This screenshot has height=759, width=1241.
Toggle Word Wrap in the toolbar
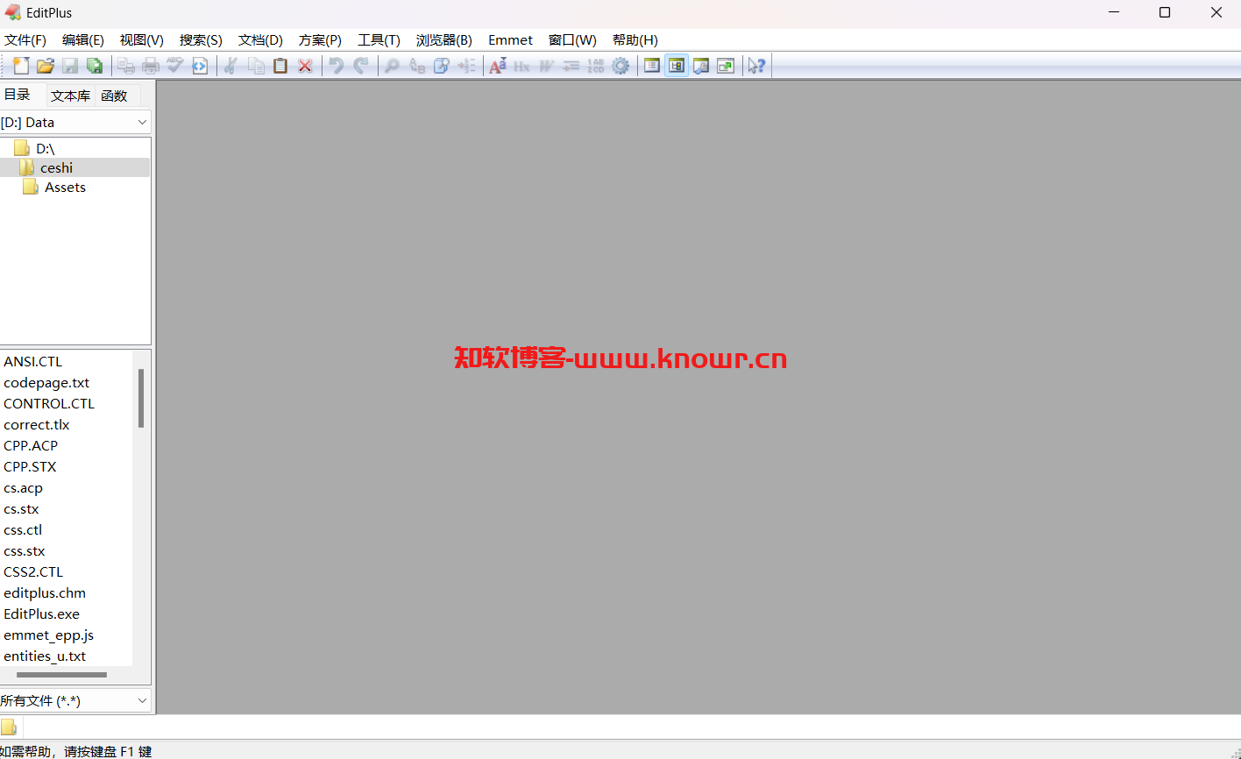(547, 66)
